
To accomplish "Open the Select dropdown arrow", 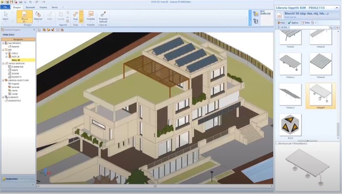I will pos(6,21).
